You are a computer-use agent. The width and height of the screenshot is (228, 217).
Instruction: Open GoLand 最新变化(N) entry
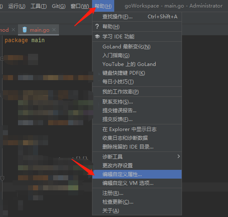pyautogui.click(x=137, y=47)
